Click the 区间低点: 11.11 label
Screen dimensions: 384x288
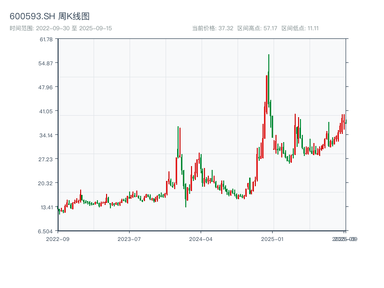[x=300, y=28]
